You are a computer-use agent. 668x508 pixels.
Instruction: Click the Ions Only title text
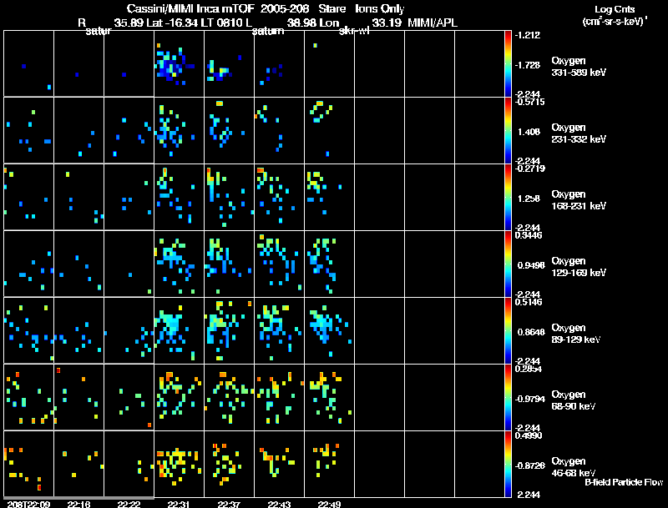(x=380, y=8)
